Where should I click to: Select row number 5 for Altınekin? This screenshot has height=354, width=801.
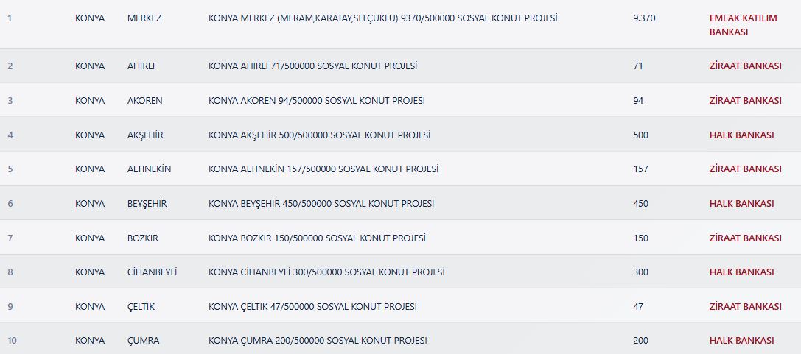click(x=10, y=169)
